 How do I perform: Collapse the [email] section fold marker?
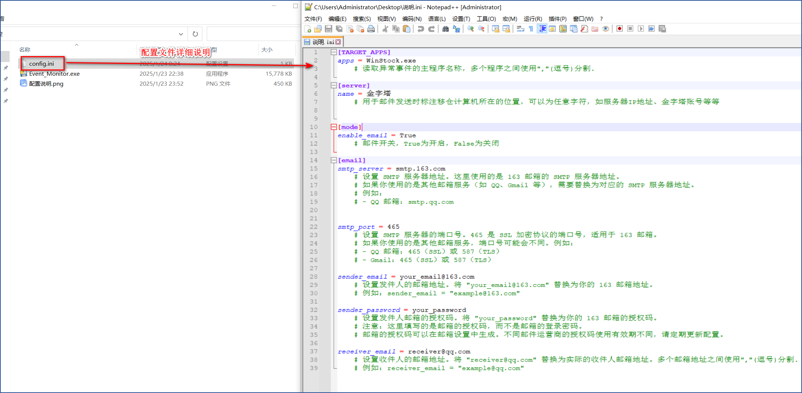click(333, 160)
